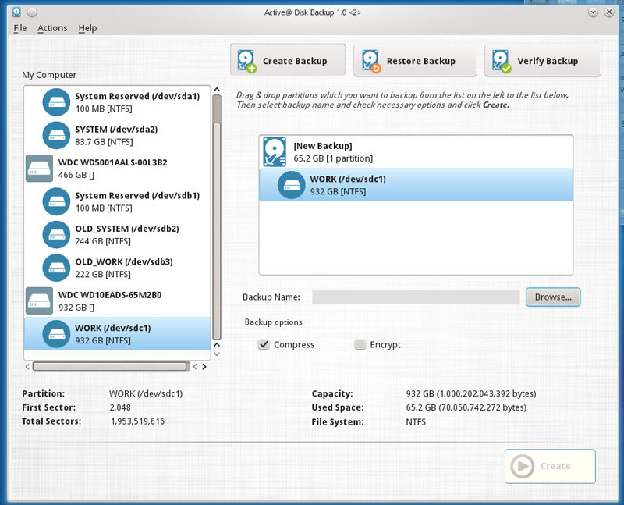The height and width of the screenshot is (505, 624).
Task: Close the Active@ Disk Backup window
Action: tap(609, 12)
